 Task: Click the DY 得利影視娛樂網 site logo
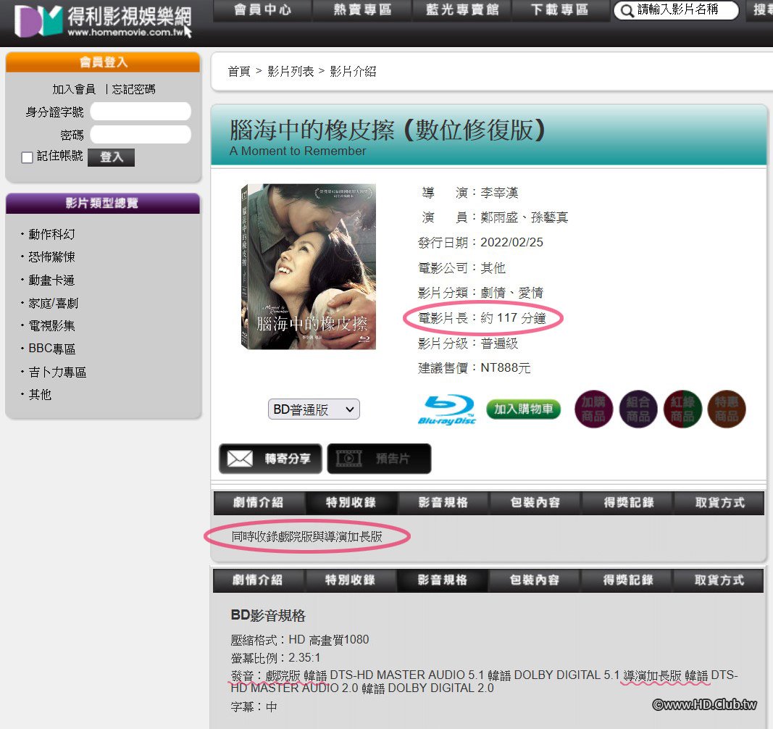[x=104, y=21]
